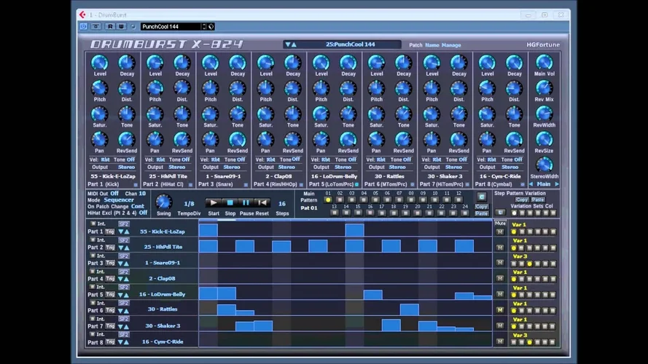Screen dimensions: 648x364
Task: Click the Main Vol knob
Action: [x=544, y=63]
